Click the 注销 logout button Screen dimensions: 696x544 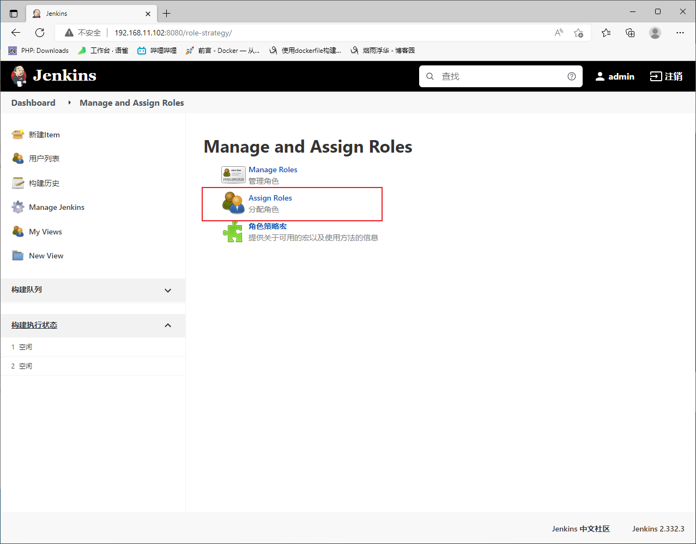tap(666, 76)
